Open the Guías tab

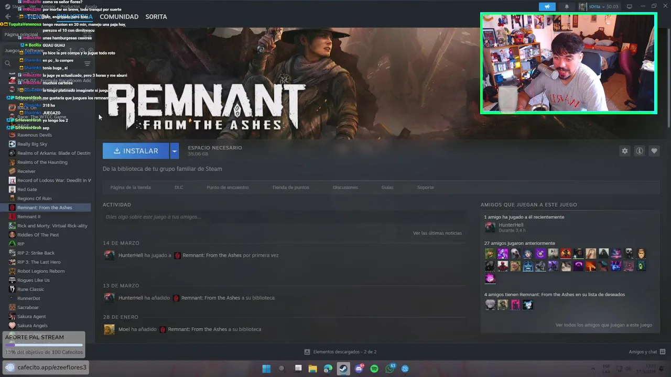(387, 187)
